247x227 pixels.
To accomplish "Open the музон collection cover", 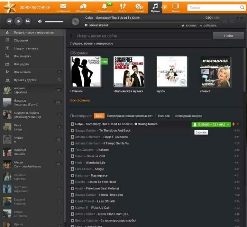I will (x=172, y=72).
